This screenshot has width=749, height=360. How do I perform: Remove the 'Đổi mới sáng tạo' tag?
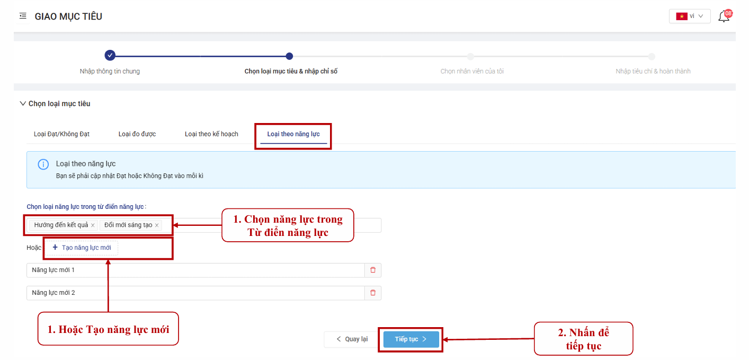[x=157, y=225]
